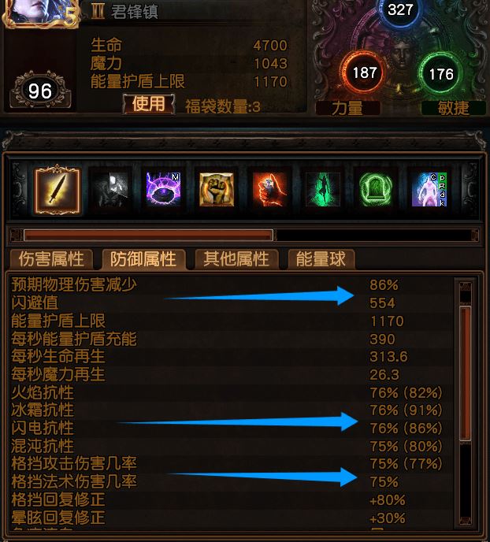Select the purple vortex skill icon

point(163,189)
